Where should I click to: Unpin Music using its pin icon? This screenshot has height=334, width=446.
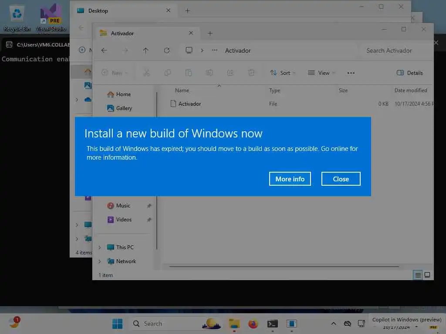[149, 206]
